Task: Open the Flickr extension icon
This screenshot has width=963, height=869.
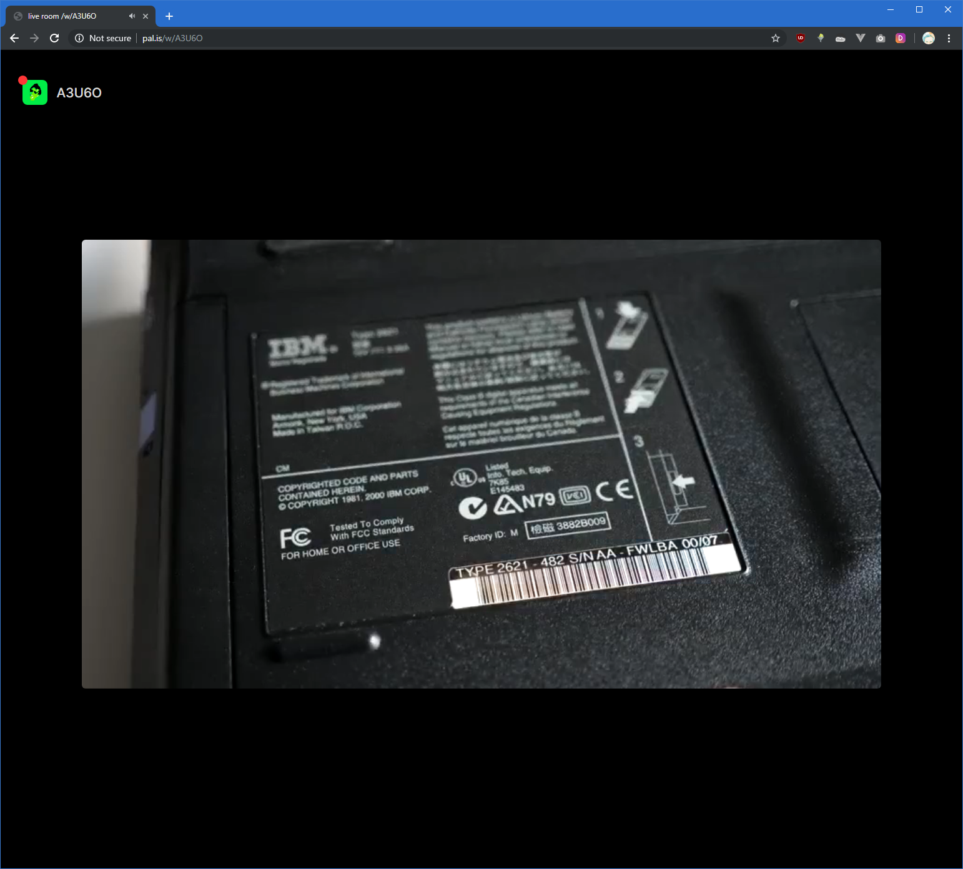Action: tap(841, 38)
